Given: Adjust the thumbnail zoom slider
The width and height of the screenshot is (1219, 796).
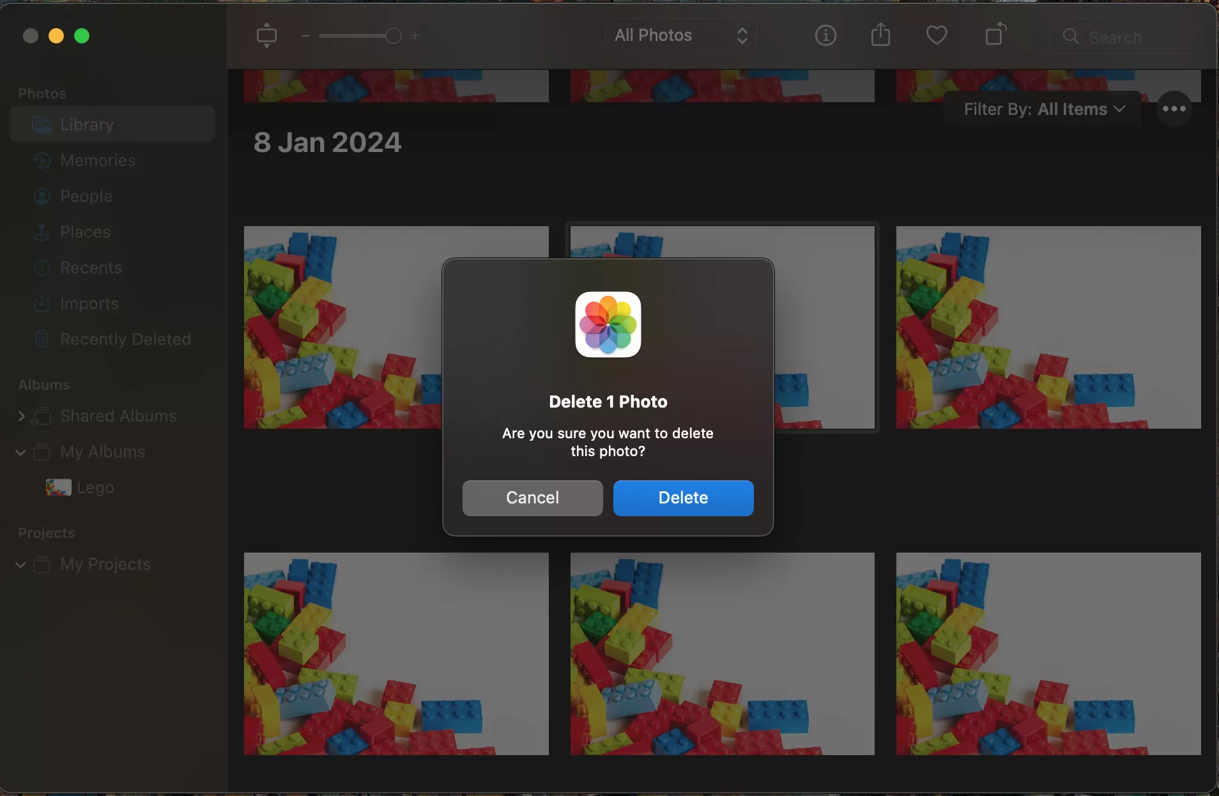Looking at the screenshot, I should (x=360, y=36).
